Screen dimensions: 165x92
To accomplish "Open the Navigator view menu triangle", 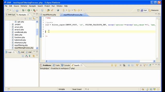I will pyautogui.click(x=37, y=18).
